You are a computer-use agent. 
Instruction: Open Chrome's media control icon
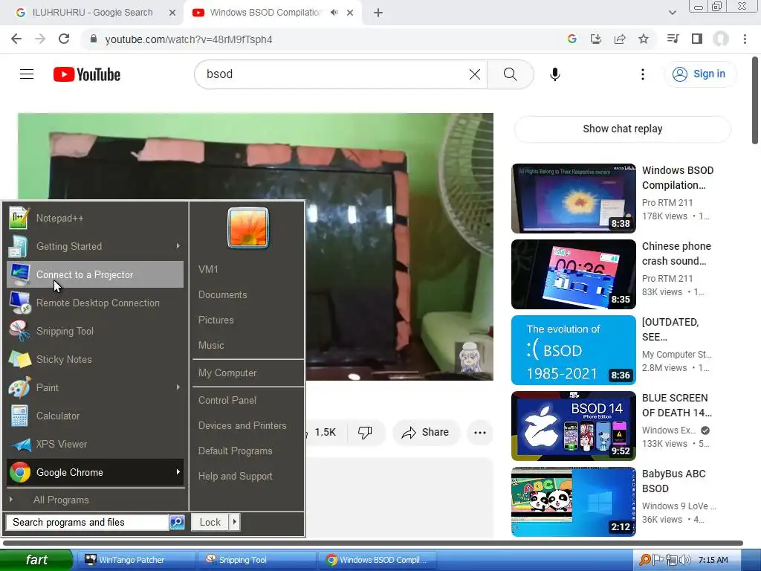pos(673,39)
